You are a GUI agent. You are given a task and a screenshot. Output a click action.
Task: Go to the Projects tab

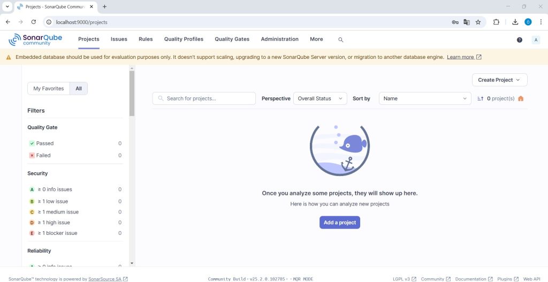[89, 39]
